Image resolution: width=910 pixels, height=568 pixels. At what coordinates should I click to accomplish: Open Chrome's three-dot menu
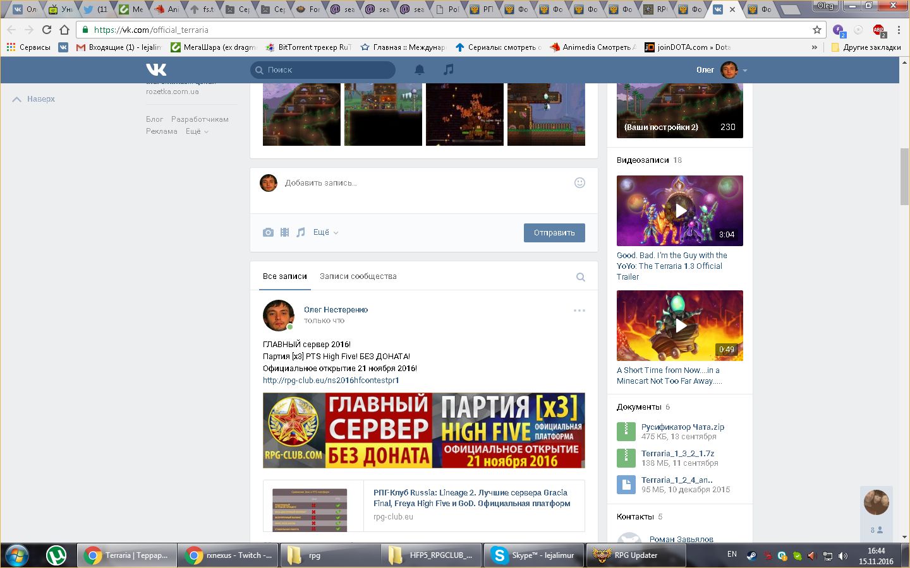coord(899,30)
